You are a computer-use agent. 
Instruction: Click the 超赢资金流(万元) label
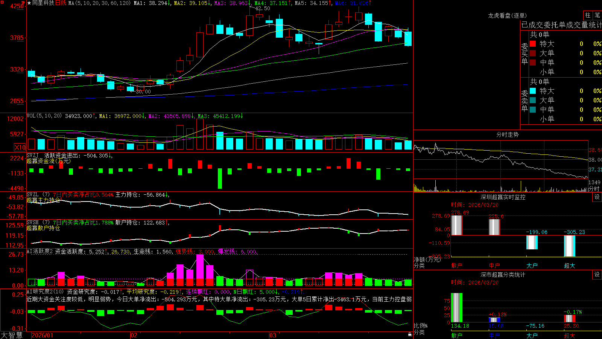[x=49, y=161]
